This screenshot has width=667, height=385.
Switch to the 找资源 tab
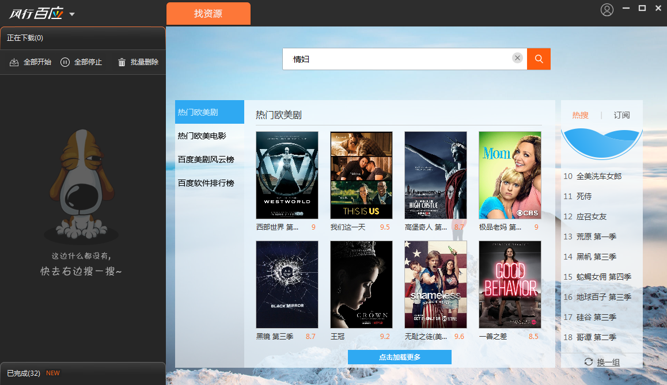(209, 14)
